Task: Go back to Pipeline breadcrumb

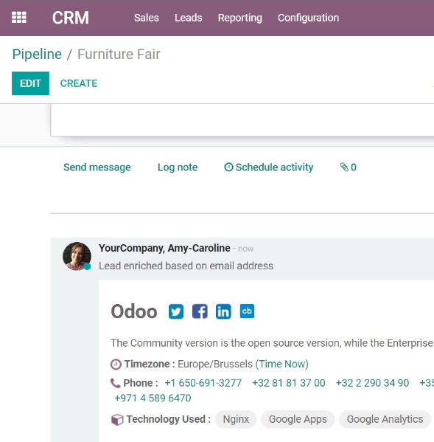Action: (37, 54)
